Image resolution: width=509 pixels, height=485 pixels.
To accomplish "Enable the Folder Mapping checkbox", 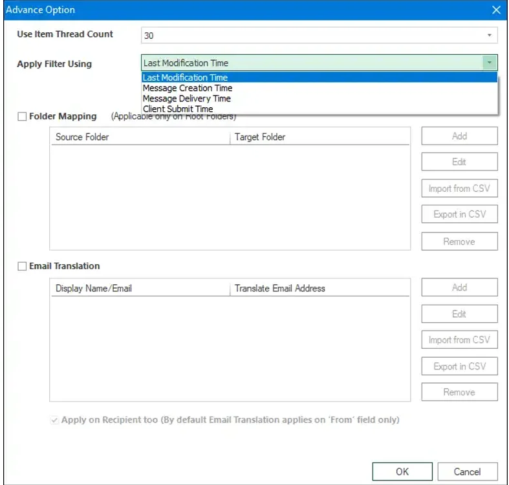I will tap(22, 116).
